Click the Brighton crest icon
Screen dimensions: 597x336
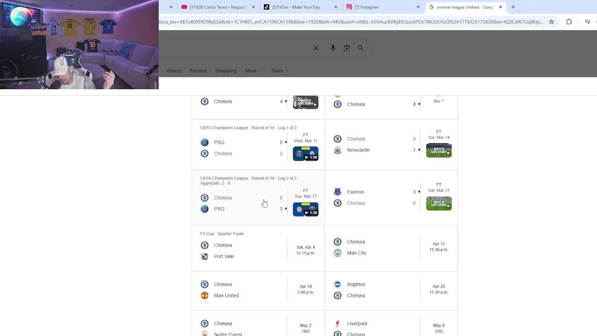338,284
